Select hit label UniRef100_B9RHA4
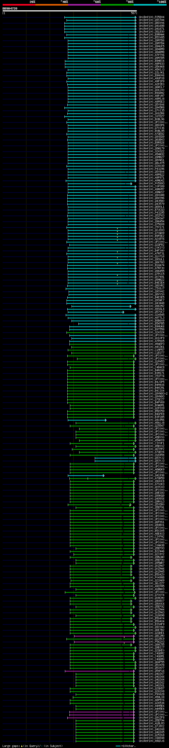Image resolution: width=169 pixels, height=748 pixels. (x=151, y=34)
